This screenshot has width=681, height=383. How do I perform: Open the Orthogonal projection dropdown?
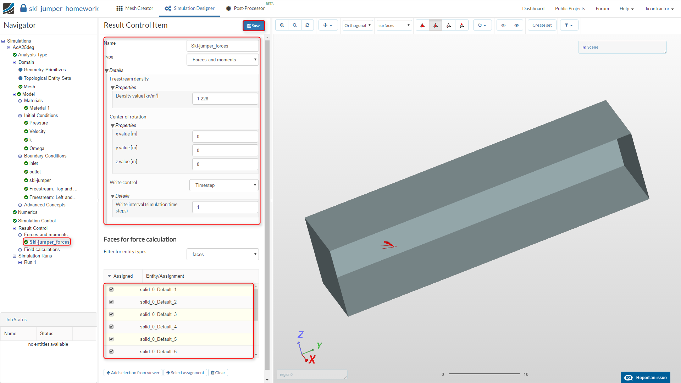pyautogui.click(x=358, y=25)
